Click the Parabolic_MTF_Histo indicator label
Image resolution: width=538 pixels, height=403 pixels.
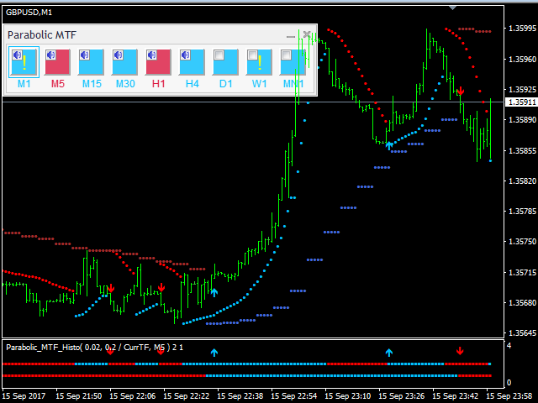[94, 348]
